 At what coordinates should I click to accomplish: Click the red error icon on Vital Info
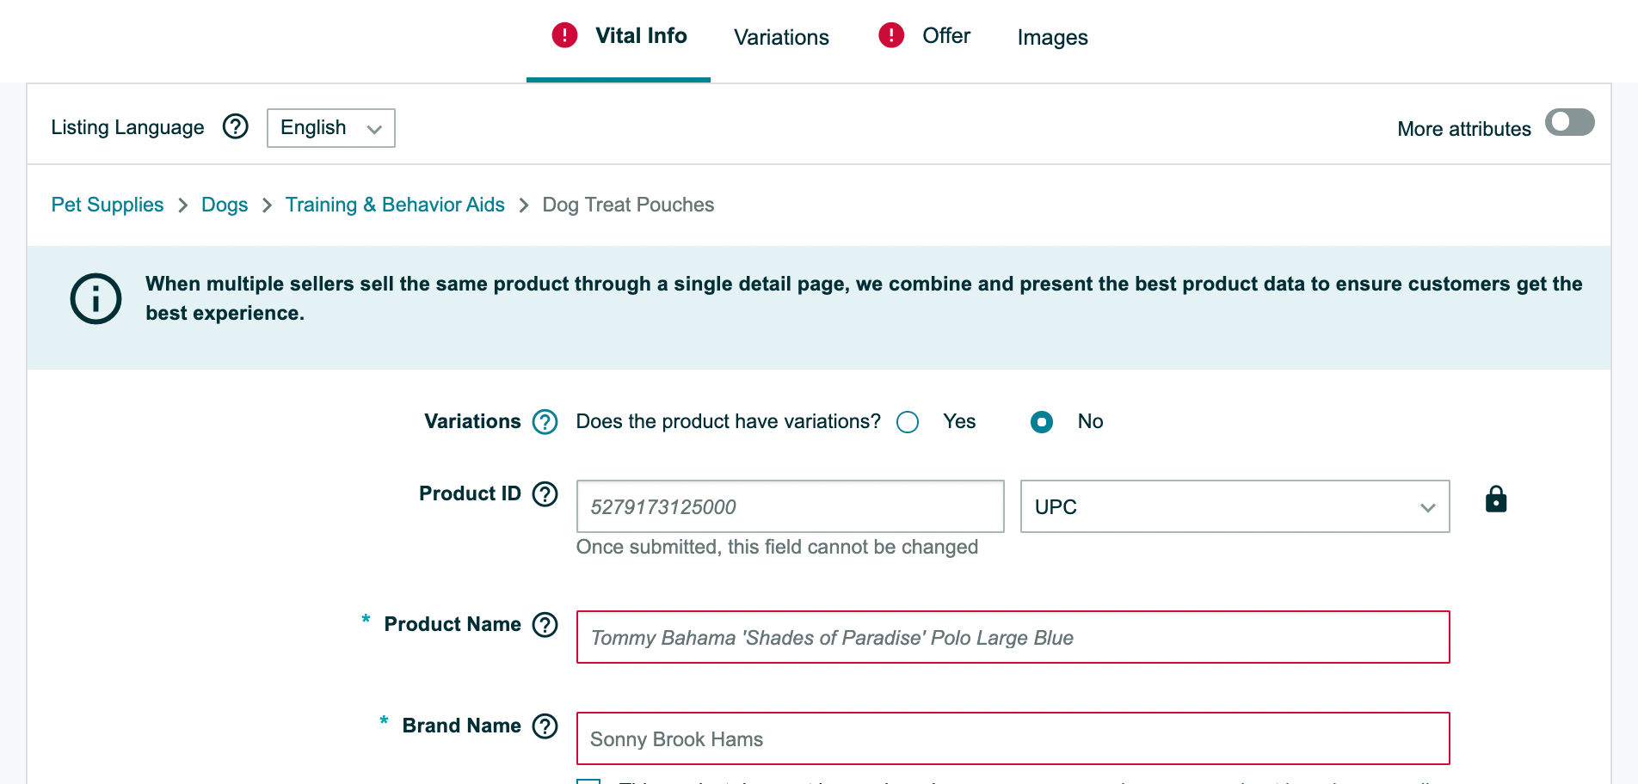(564, 35)
